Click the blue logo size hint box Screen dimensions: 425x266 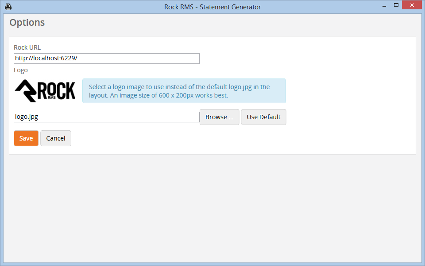click(184, 91)
